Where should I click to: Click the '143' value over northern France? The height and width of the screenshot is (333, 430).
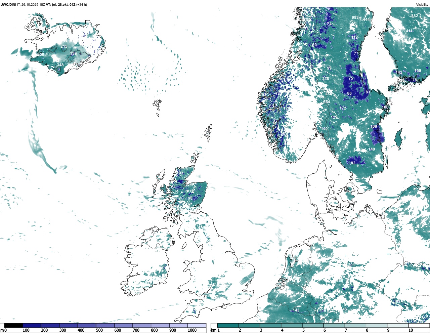tap(296, 310)
